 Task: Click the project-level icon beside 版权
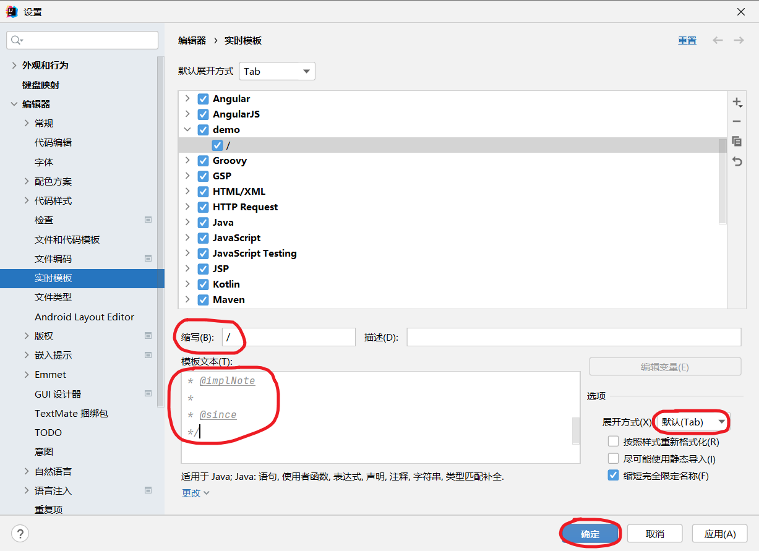[148, 336]
